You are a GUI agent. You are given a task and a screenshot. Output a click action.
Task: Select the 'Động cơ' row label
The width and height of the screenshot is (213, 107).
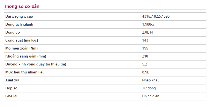coord(13,32)
